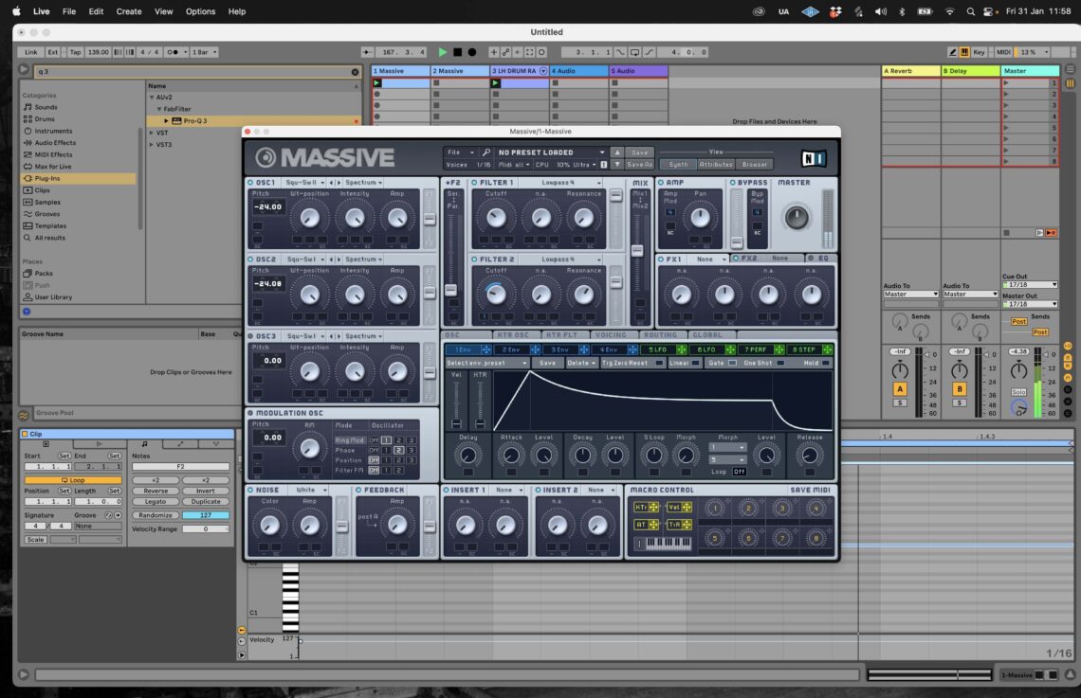Open the Options menu in the menu bar
This screenshot has width=1081, height=698.
200,11
